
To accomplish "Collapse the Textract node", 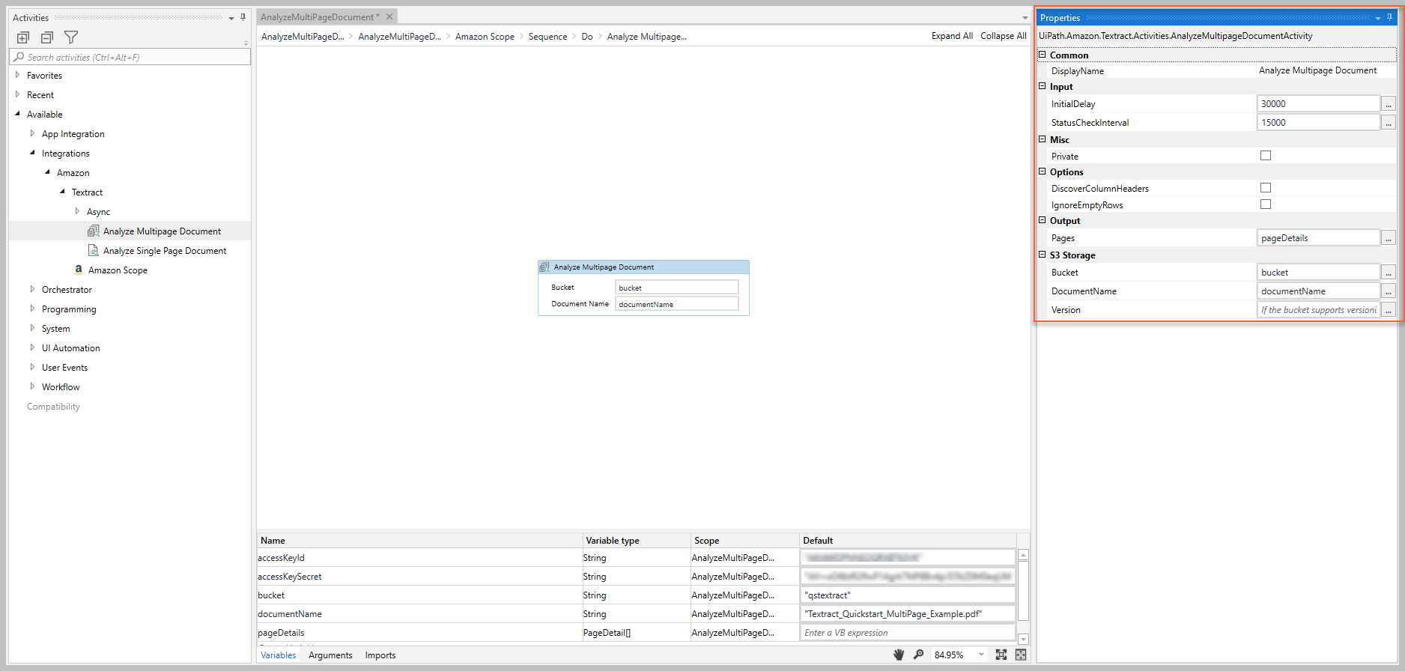I will click(x=62, y=192).
